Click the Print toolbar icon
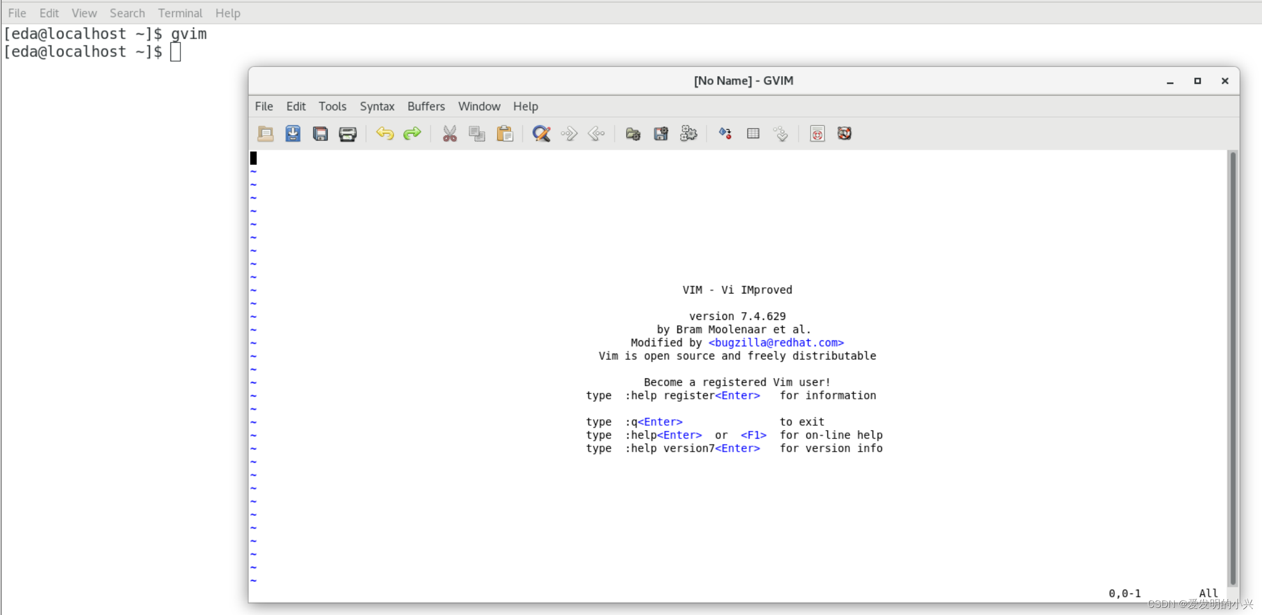Viewport: 1262px width, 615px height. [x=347, y=133]
